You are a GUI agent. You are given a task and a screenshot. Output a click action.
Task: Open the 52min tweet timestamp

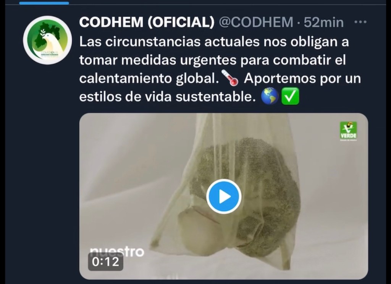coord(324,22)
